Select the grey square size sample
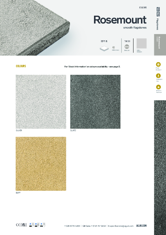Screen dimensions: 166x235 coord(141,43)
